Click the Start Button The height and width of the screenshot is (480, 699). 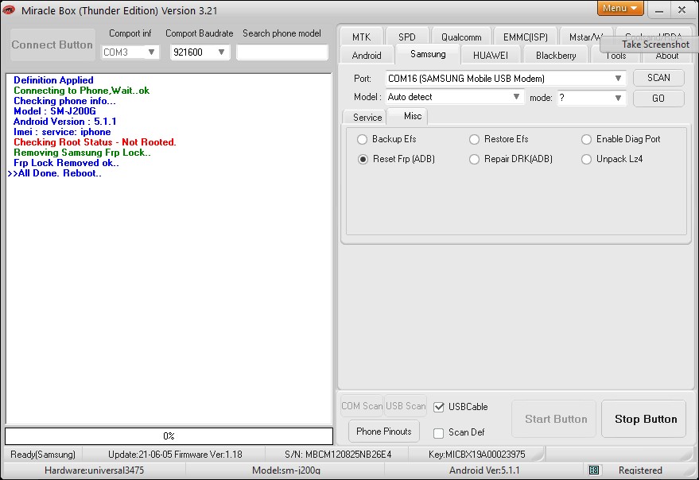coord(555,419)
